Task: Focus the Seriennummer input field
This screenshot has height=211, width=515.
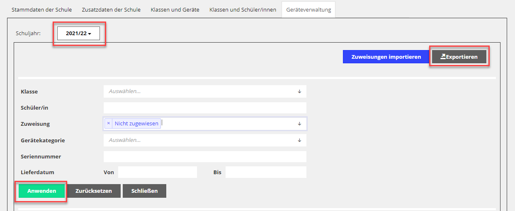Action: tap(205, 157)
